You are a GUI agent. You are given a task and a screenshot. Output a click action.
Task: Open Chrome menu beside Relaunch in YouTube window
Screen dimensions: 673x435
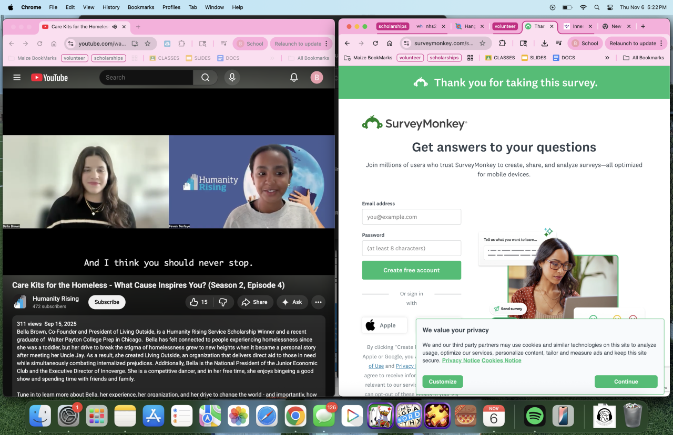tap(327, 44)
